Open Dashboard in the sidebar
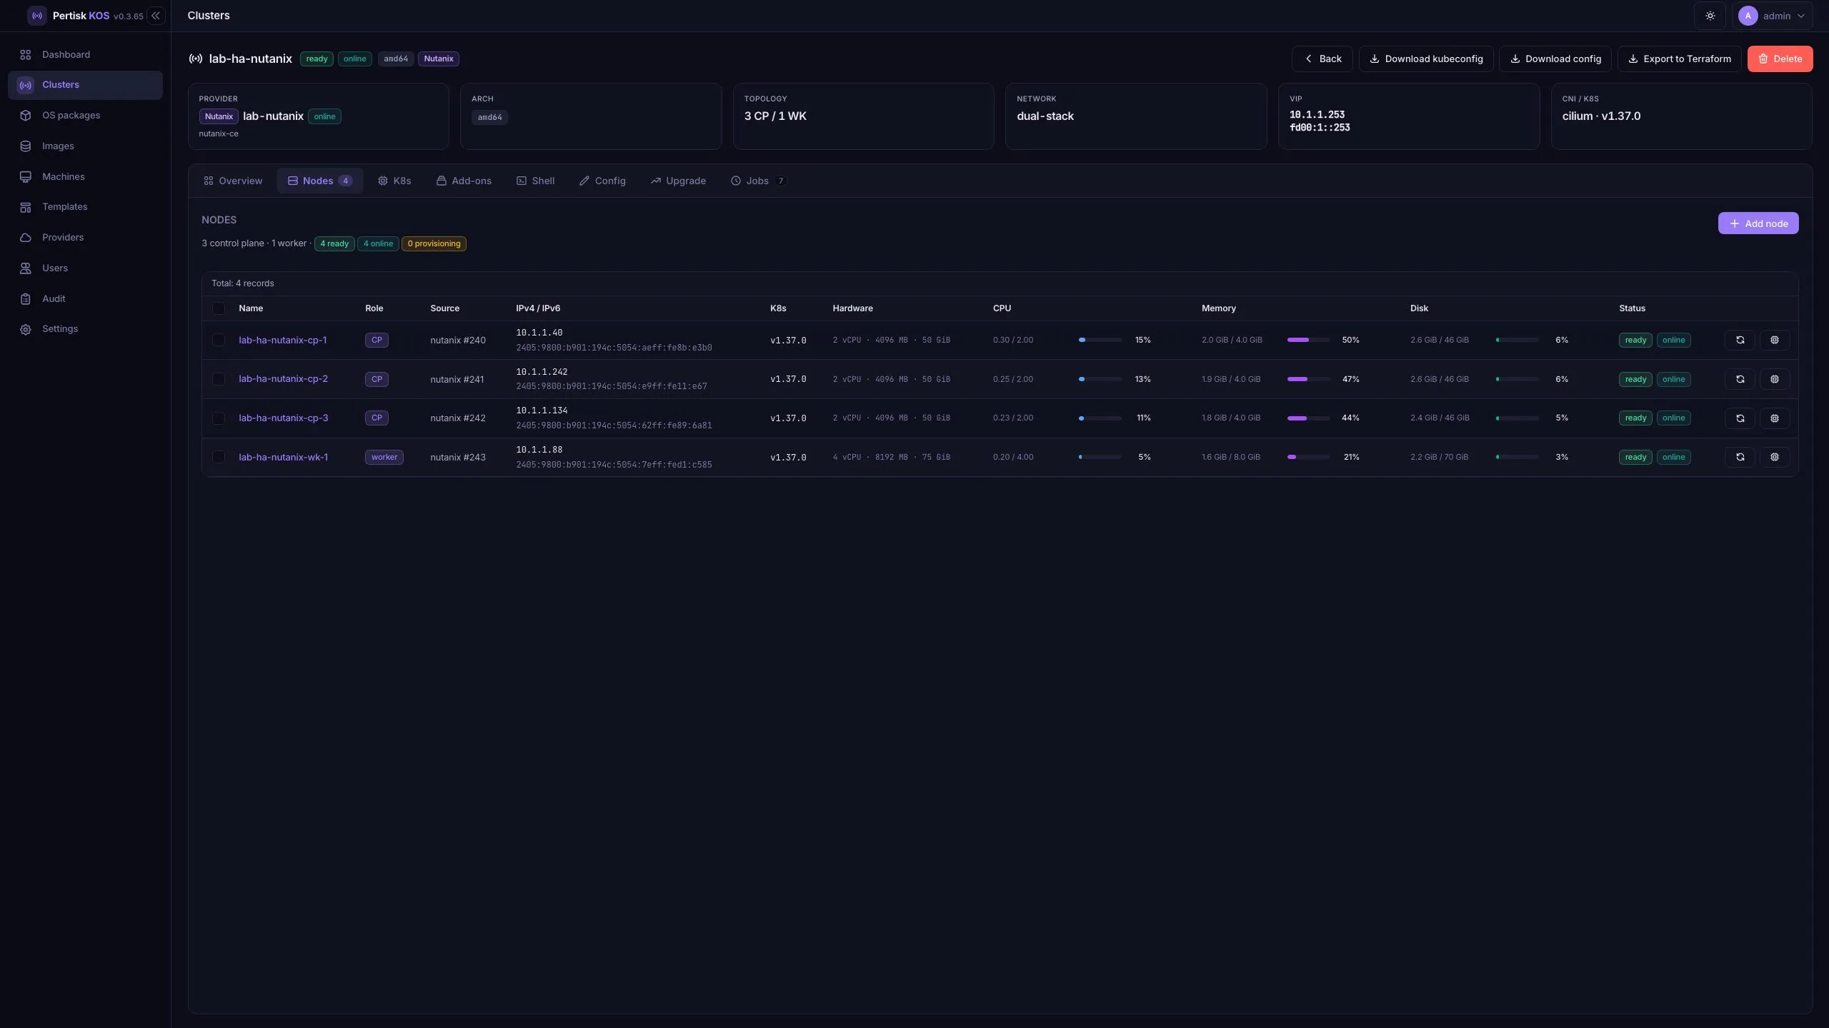The height and width of the screenshot is (1028, 1829). (85, 54)
